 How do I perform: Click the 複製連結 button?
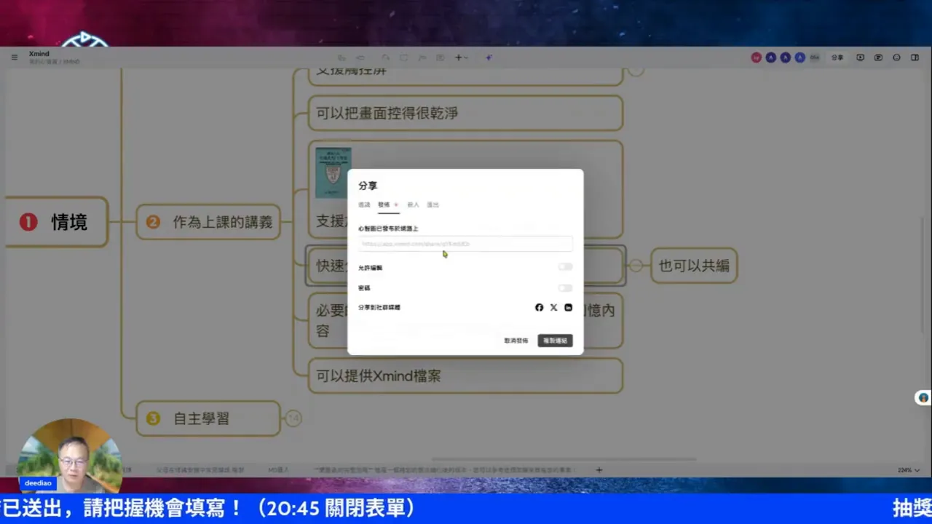point(555,341)
